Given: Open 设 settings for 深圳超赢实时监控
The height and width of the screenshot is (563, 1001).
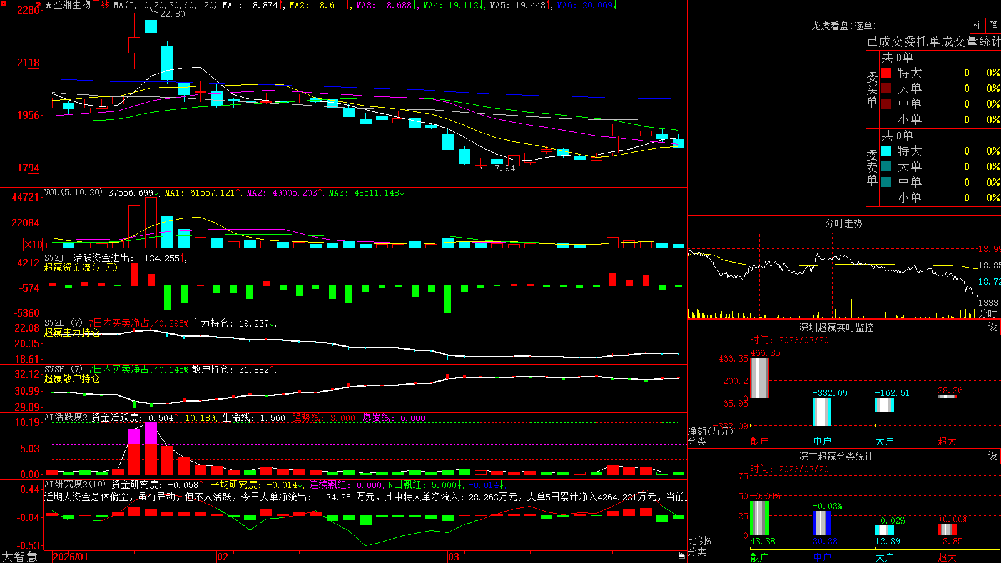Looking at the screenshot, I should (993, 327).
